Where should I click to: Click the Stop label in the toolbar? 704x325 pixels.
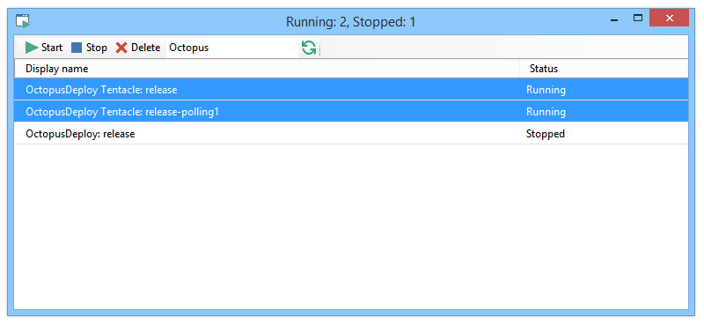[97, 48]
